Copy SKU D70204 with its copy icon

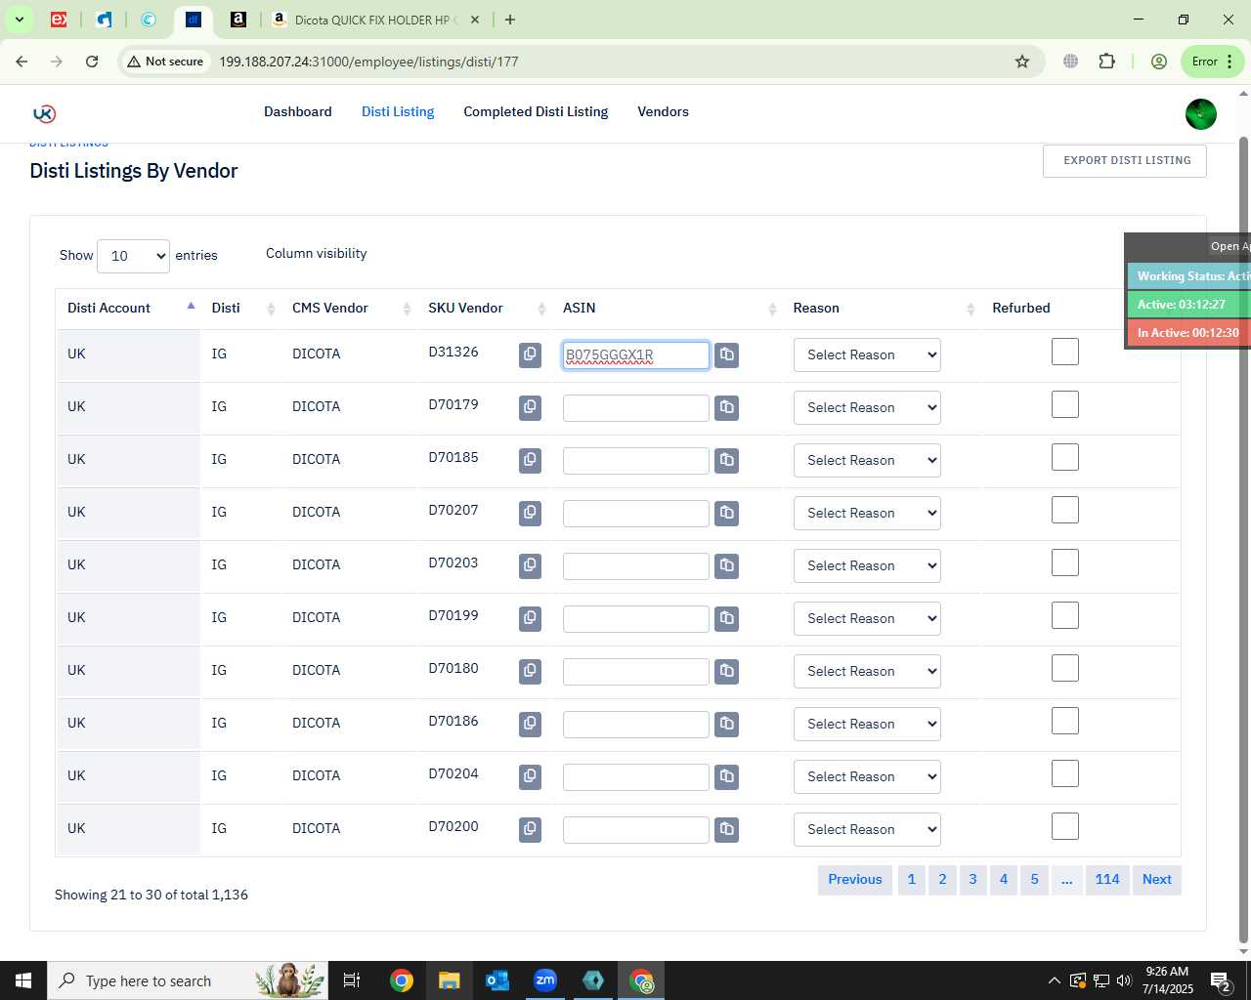(x=530, y=776)
